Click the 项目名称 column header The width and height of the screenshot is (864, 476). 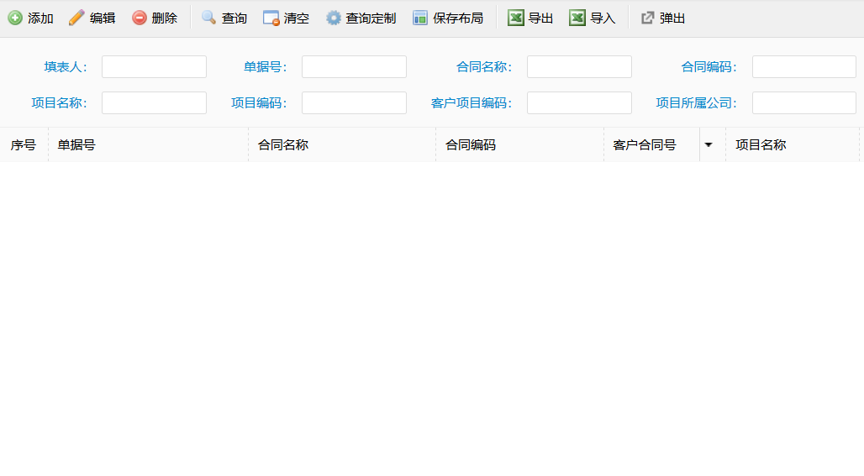click(x=793, y=145)
